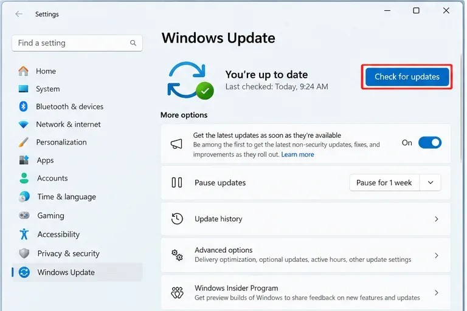Screen dimensions: 467x311
Task: Click the Accessibility figure icon
Action: 24,234
